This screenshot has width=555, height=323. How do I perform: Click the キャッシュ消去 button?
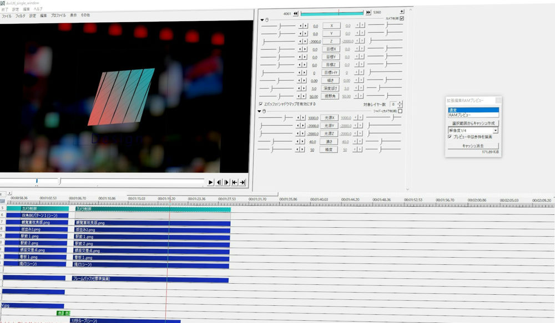tap(473, 146)
